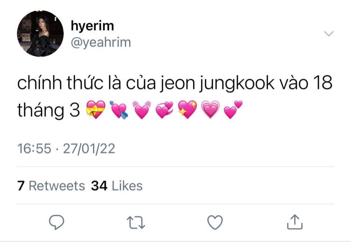Open the share upload arrow icon
This screenshot has height=242, width=351.
(295, 222)
